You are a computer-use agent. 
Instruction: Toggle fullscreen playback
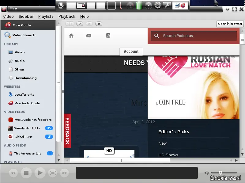pyautogui.click(x=53, y=173)
